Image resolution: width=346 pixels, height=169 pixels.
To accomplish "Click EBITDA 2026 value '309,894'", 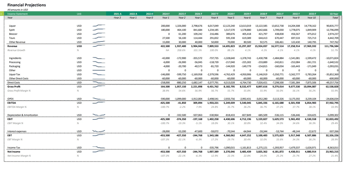I will [198, 103].
